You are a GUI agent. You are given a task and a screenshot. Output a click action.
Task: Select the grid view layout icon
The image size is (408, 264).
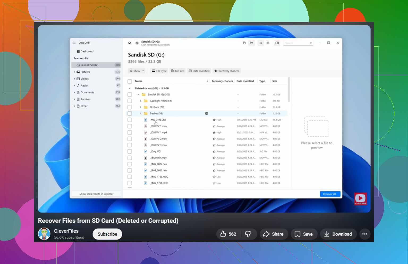268,43
